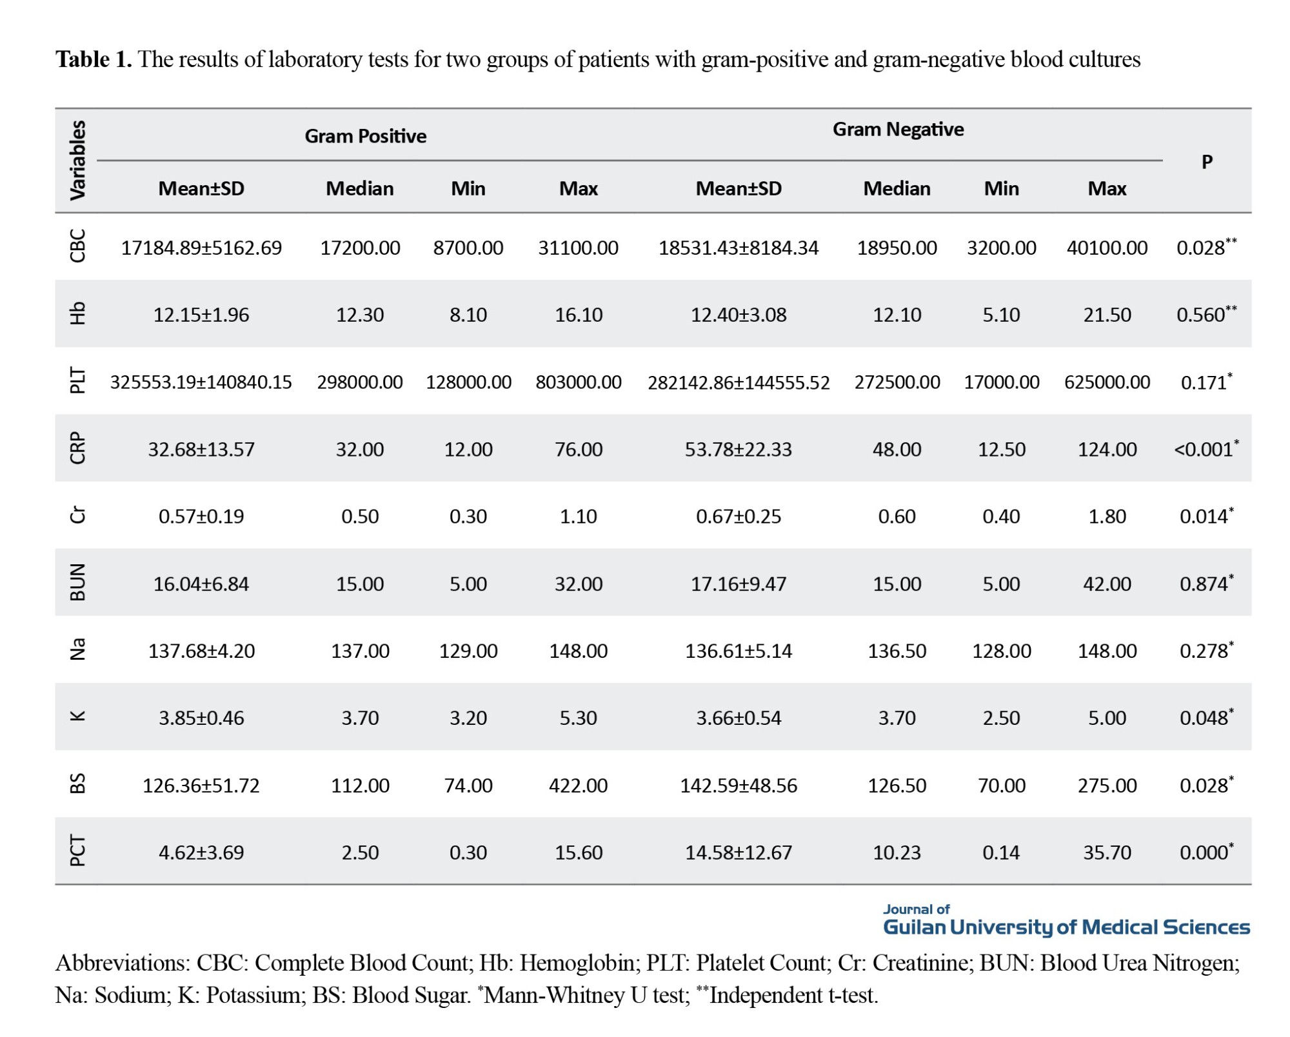
Task: Select the "Gram Negative" group header
Action: tap(898, 129)
